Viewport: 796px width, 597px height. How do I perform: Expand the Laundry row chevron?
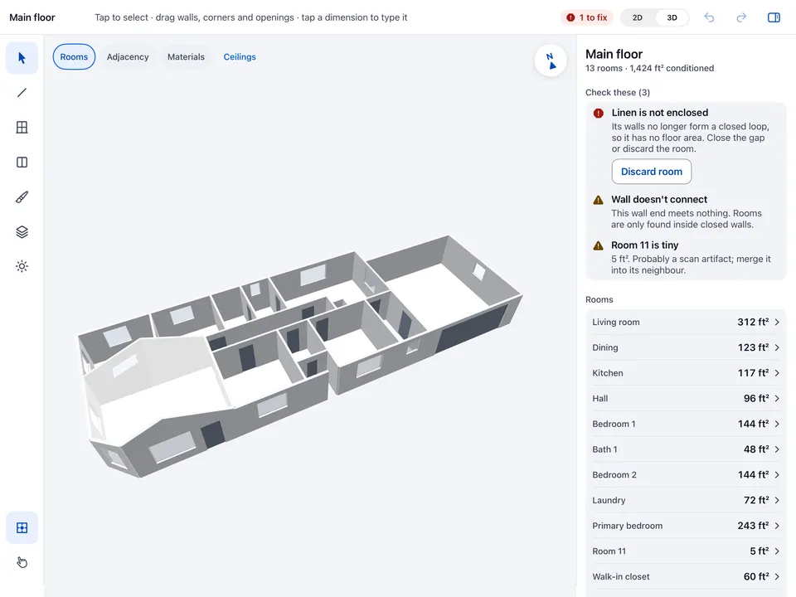[777, 501]
